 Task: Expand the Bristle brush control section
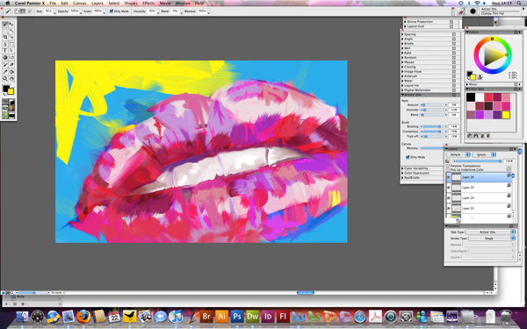(x=402, y=44)
